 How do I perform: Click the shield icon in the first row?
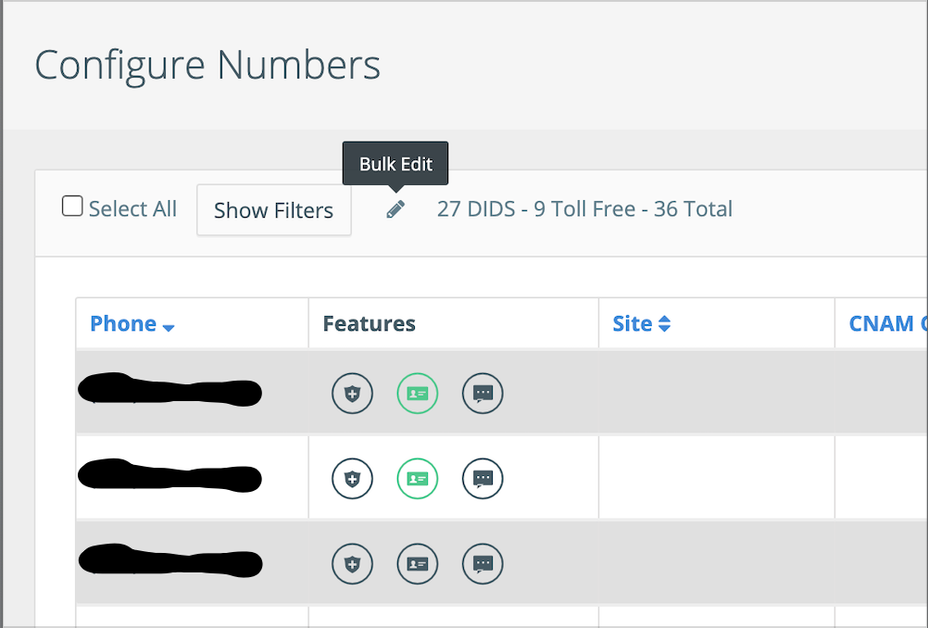pos(352,394)
